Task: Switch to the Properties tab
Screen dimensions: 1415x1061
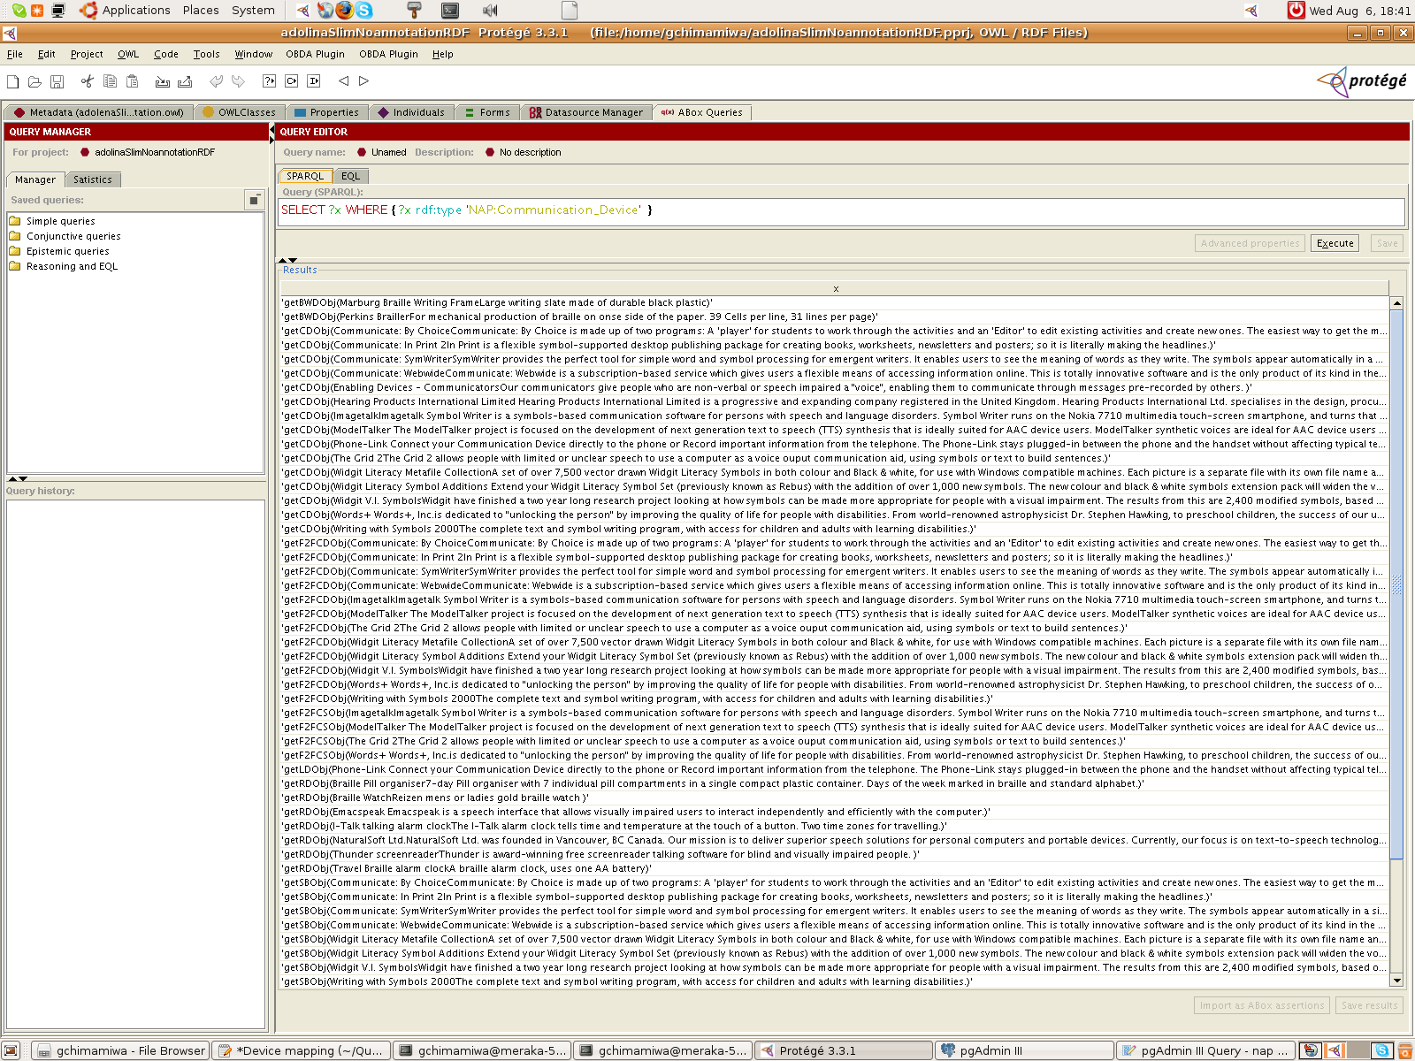Action: 326,112
